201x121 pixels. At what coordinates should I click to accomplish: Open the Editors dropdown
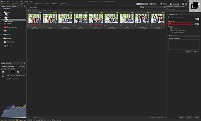[56, 4]
